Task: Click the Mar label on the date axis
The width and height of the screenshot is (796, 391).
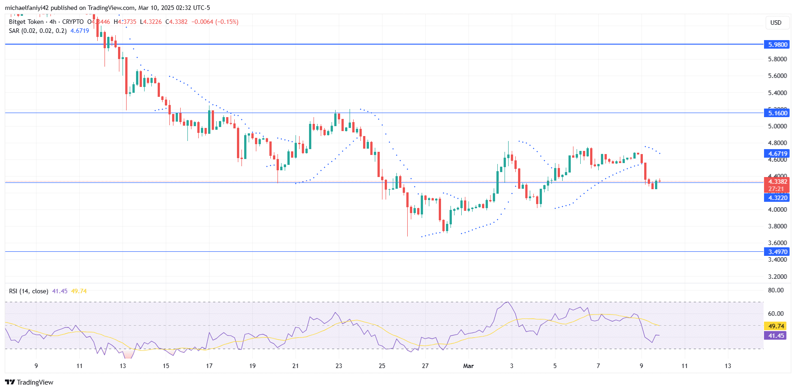Action: click(x=469, y=366)
